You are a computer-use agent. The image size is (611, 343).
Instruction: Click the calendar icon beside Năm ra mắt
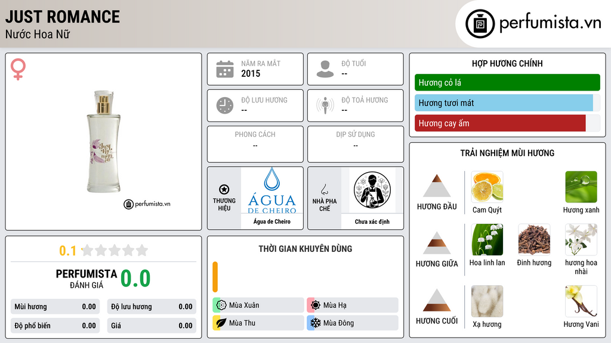pos(225,69)
